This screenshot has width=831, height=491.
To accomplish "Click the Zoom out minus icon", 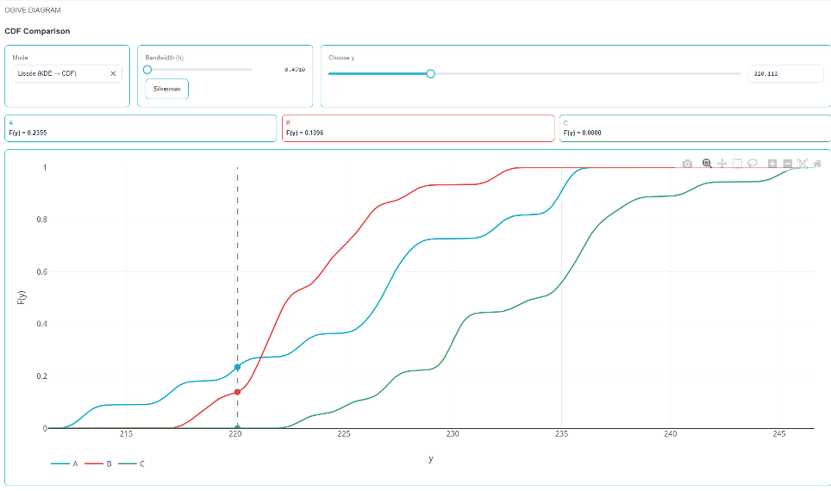I will click(x=788, y=164).
